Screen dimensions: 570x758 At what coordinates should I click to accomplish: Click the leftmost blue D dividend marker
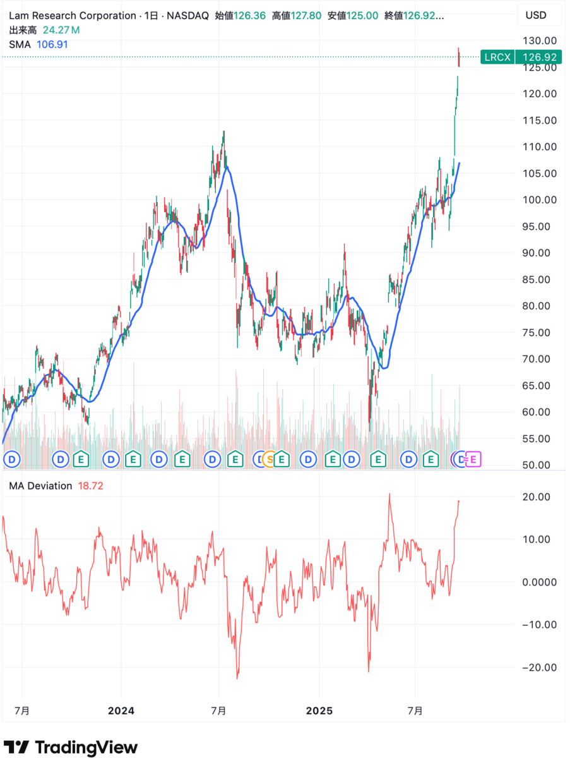[12, 459]
